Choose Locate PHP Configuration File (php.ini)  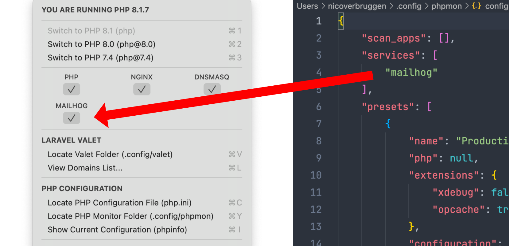(x=142, y=203)
